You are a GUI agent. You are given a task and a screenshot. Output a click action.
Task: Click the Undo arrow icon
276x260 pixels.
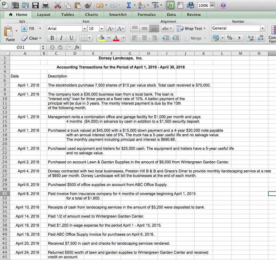(100, 5)
